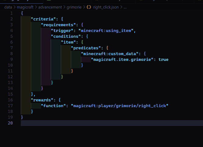This screenshot has width=203, height=147.
Task: Select the 'advancement' breadcrumb folder
Action: 50,7
